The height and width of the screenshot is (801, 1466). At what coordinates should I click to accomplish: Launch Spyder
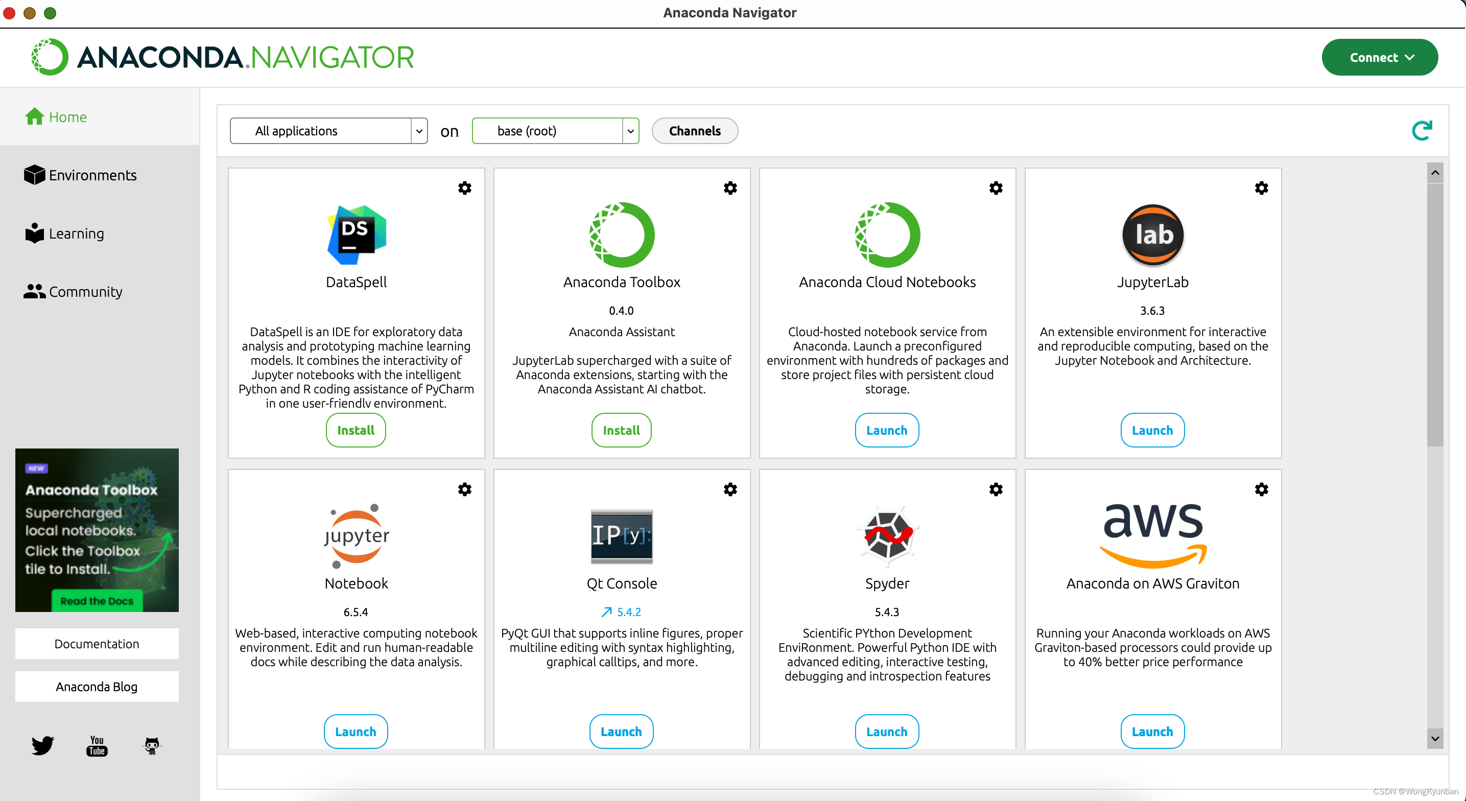(887, 732)
